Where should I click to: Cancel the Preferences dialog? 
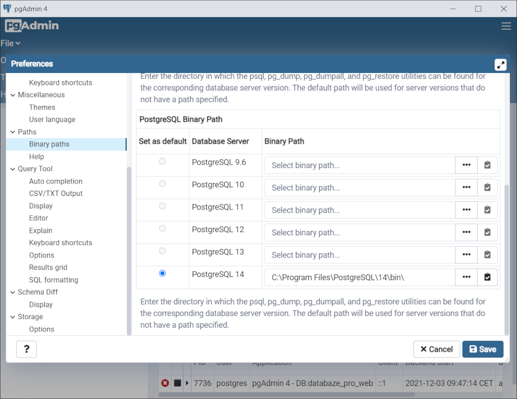click(437, 349)
